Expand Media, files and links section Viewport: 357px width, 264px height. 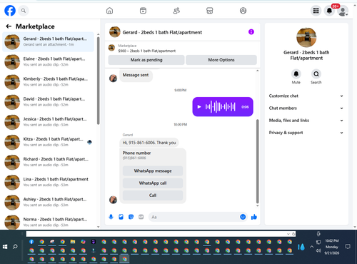306,121
